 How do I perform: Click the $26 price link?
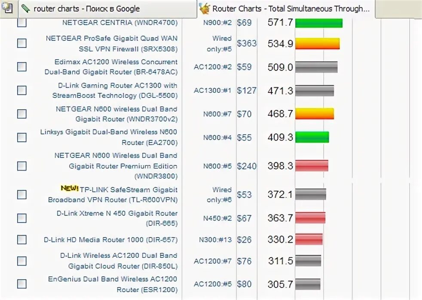[244, 240]
